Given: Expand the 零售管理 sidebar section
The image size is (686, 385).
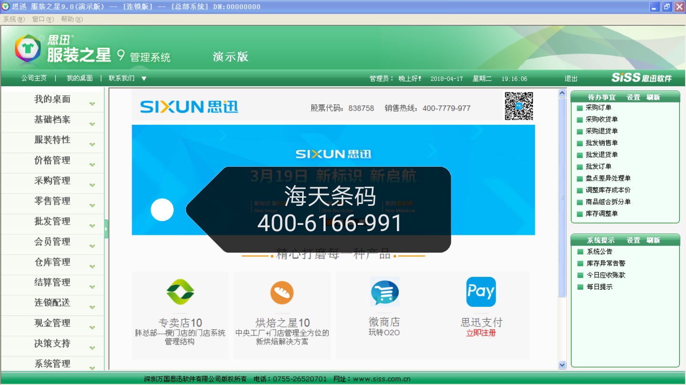Looking at the screenshot, I should coord(52,202).
